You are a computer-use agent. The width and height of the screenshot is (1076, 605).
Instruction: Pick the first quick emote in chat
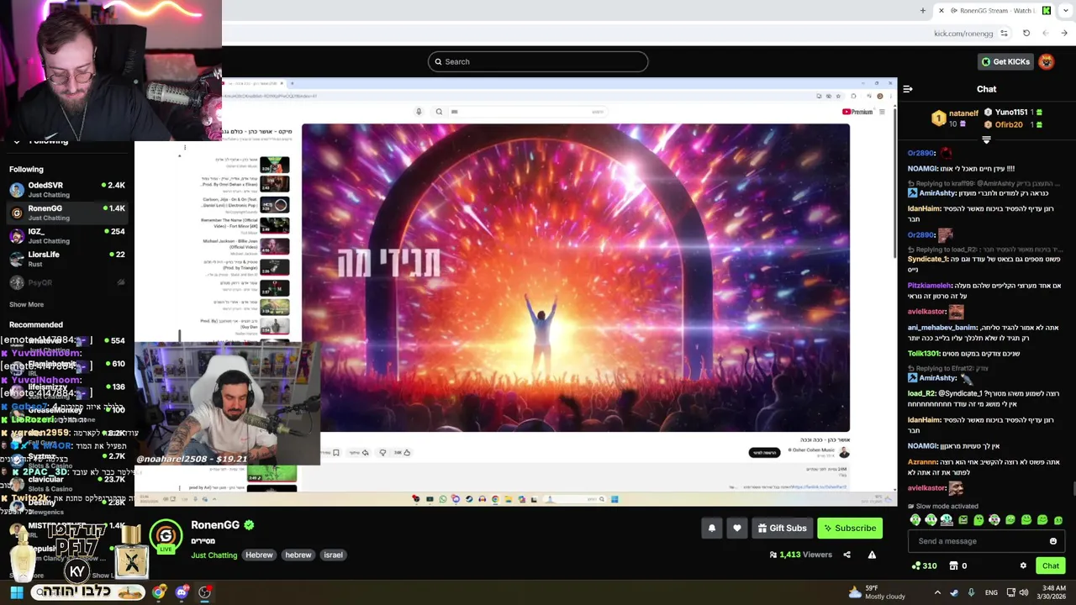coord(915,520)
